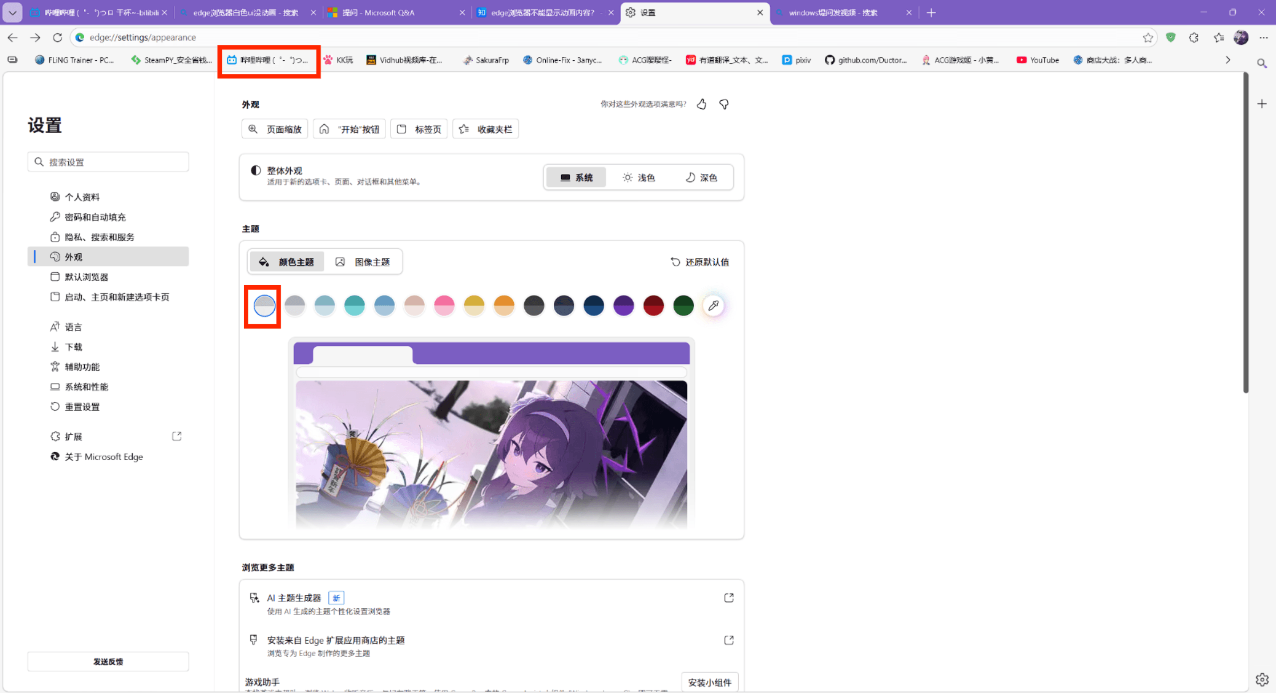
Task: Open the Edge settings and more menu
Action: [x=1264, y=37]
